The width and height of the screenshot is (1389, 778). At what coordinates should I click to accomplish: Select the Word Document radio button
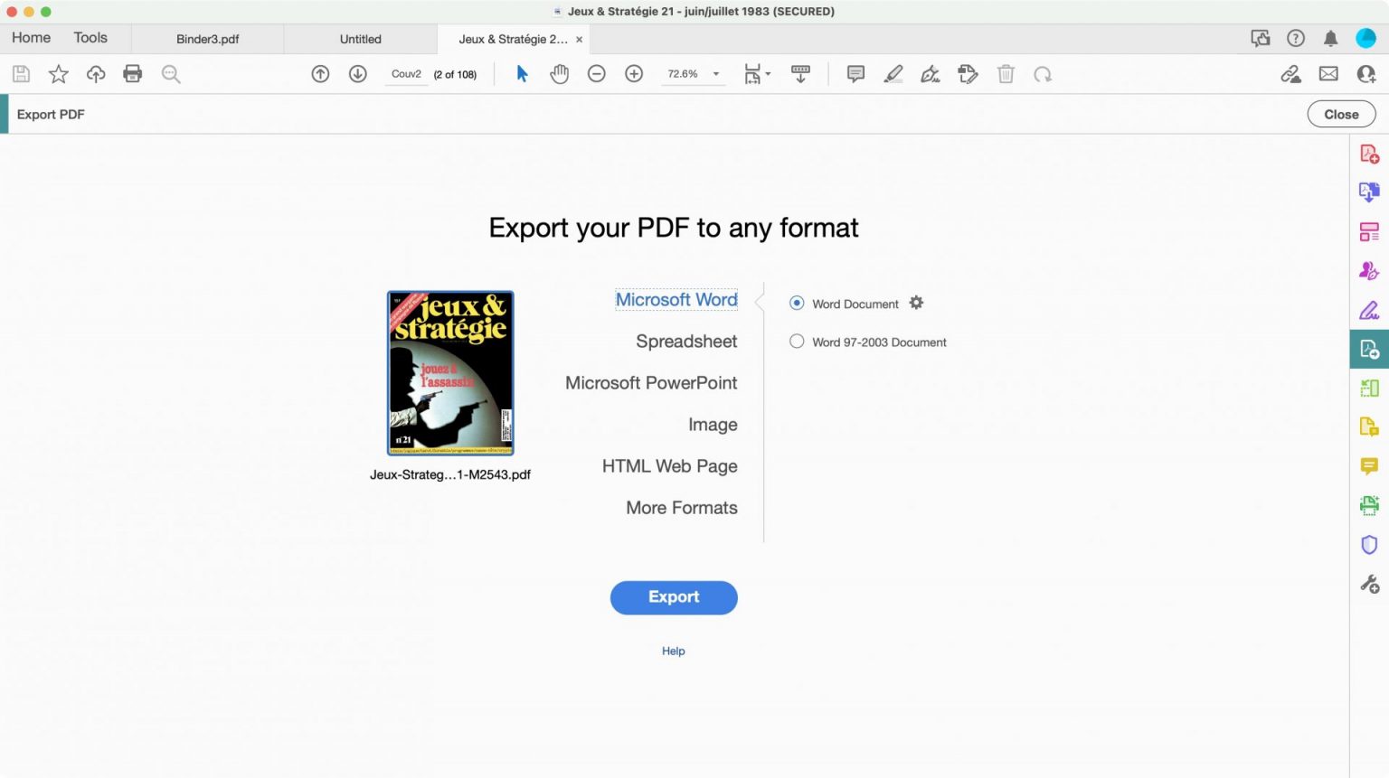click(x=797, y=303)
